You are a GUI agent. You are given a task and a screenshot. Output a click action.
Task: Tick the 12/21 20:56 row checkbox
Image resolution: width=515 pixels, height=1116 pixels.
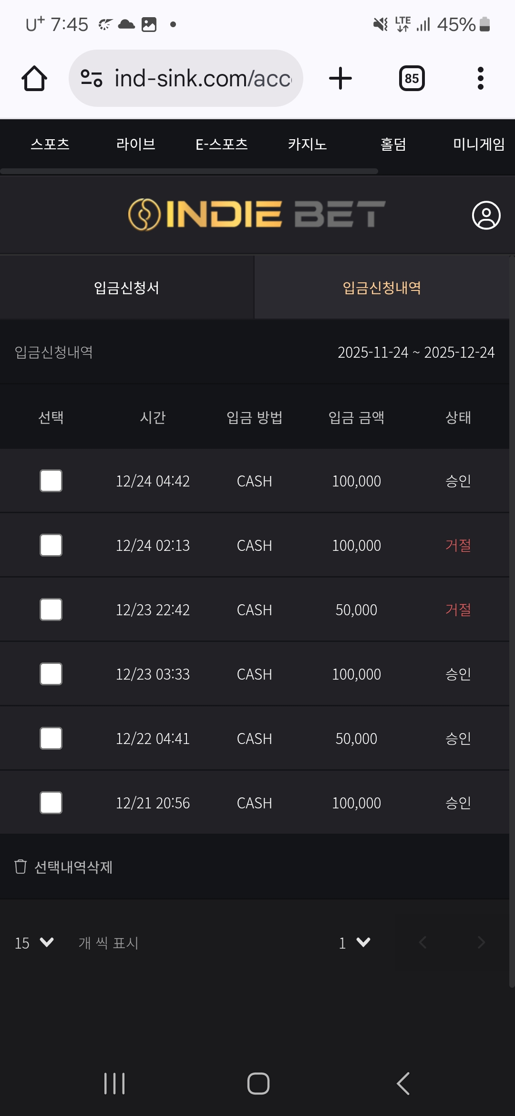pos(51,803)
